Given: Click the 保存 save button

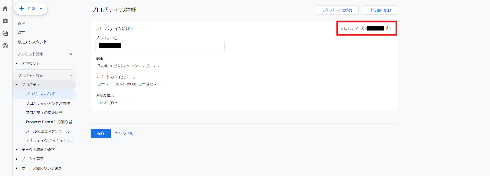Looking at the screenshot, I should tap(101, 133).
